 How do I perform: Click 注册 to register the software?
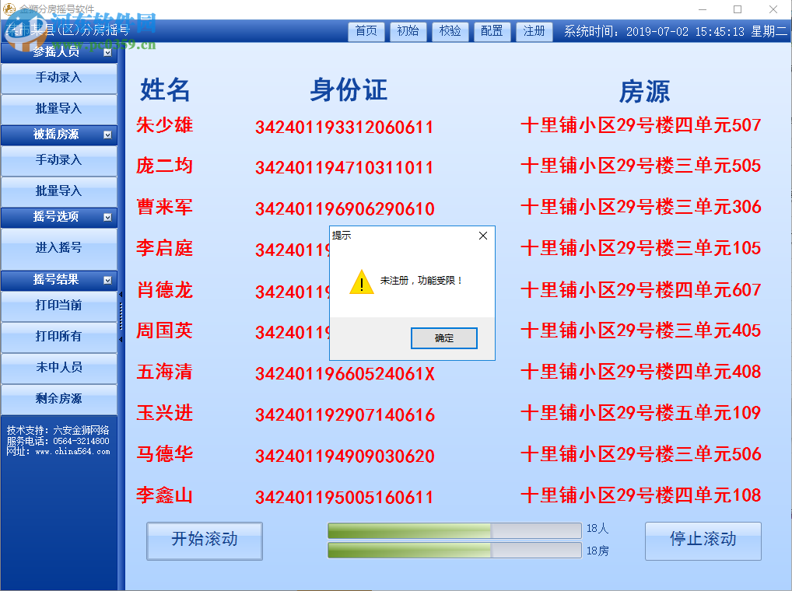534,32
